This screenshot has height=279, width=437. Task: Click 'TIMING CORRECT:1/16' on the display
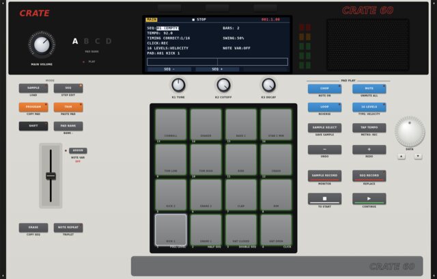[x=169, y=38]
